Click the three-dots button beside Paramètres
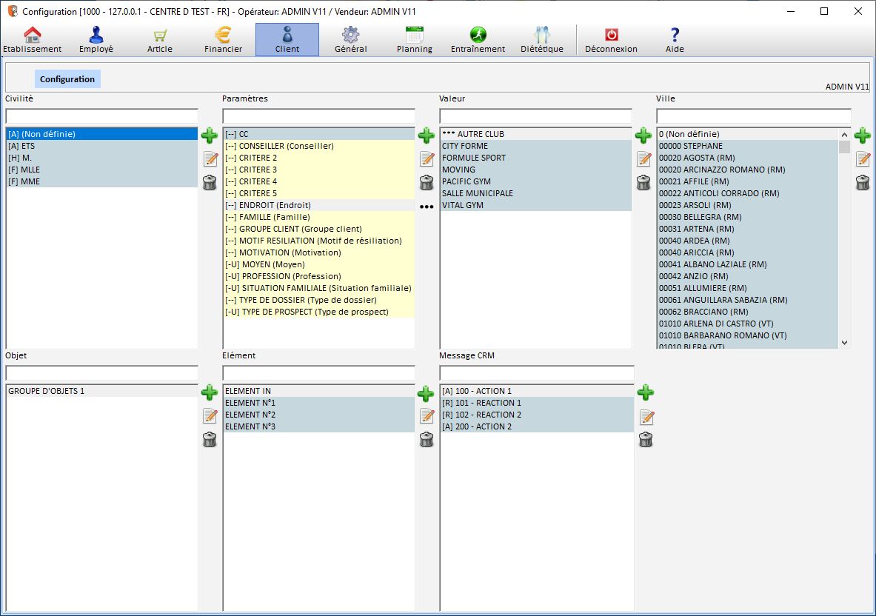 (427, 207)
